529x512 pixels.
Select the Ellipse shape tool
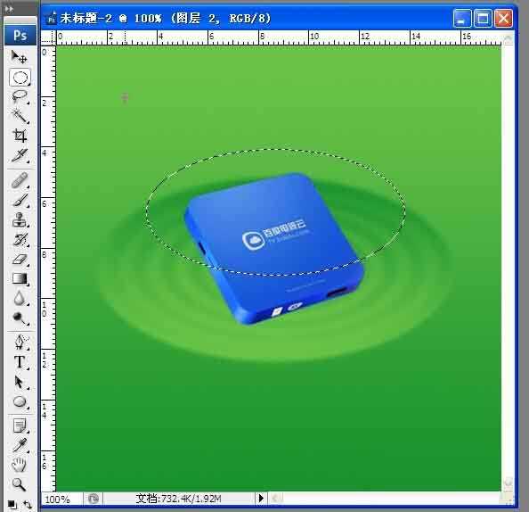(x=20, y=401)
